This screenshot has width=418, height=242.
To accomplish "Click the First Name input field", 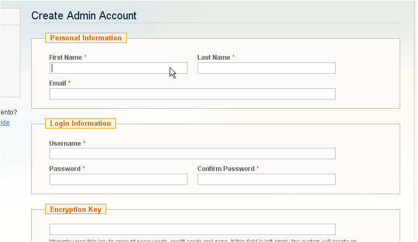I will [118, 68].
